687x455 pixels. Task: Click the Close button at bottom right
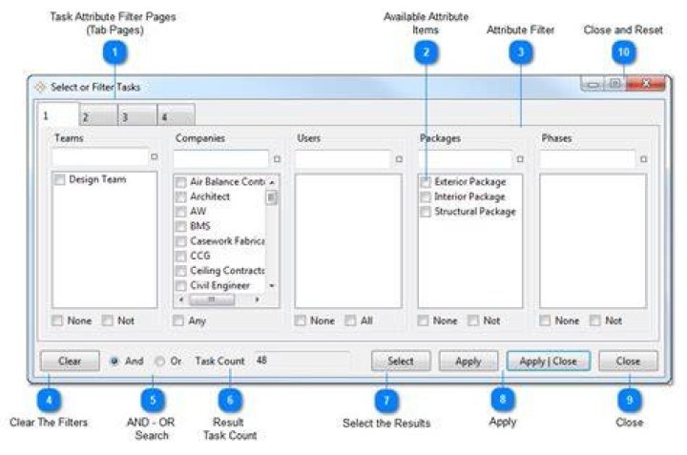(628, 361)
